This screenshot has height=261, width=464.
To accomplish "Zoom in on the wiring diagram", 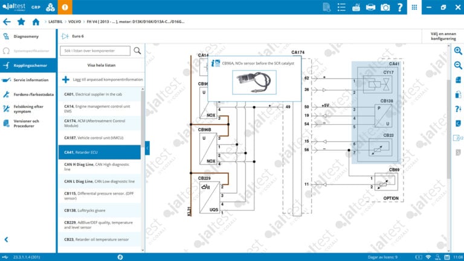I will (x=458, y=51).
